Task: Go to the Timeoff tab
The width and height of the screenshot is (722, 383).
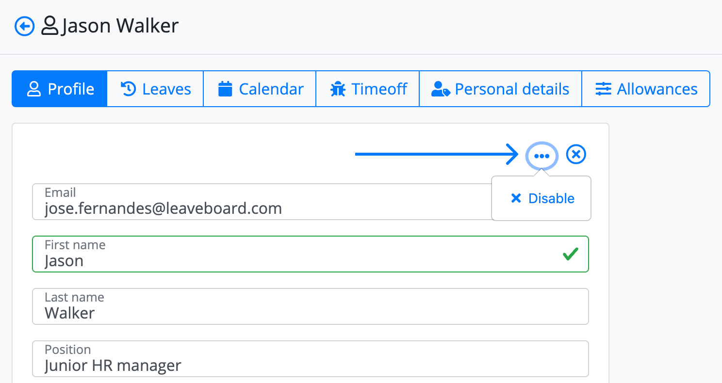Action: (367, 89)
